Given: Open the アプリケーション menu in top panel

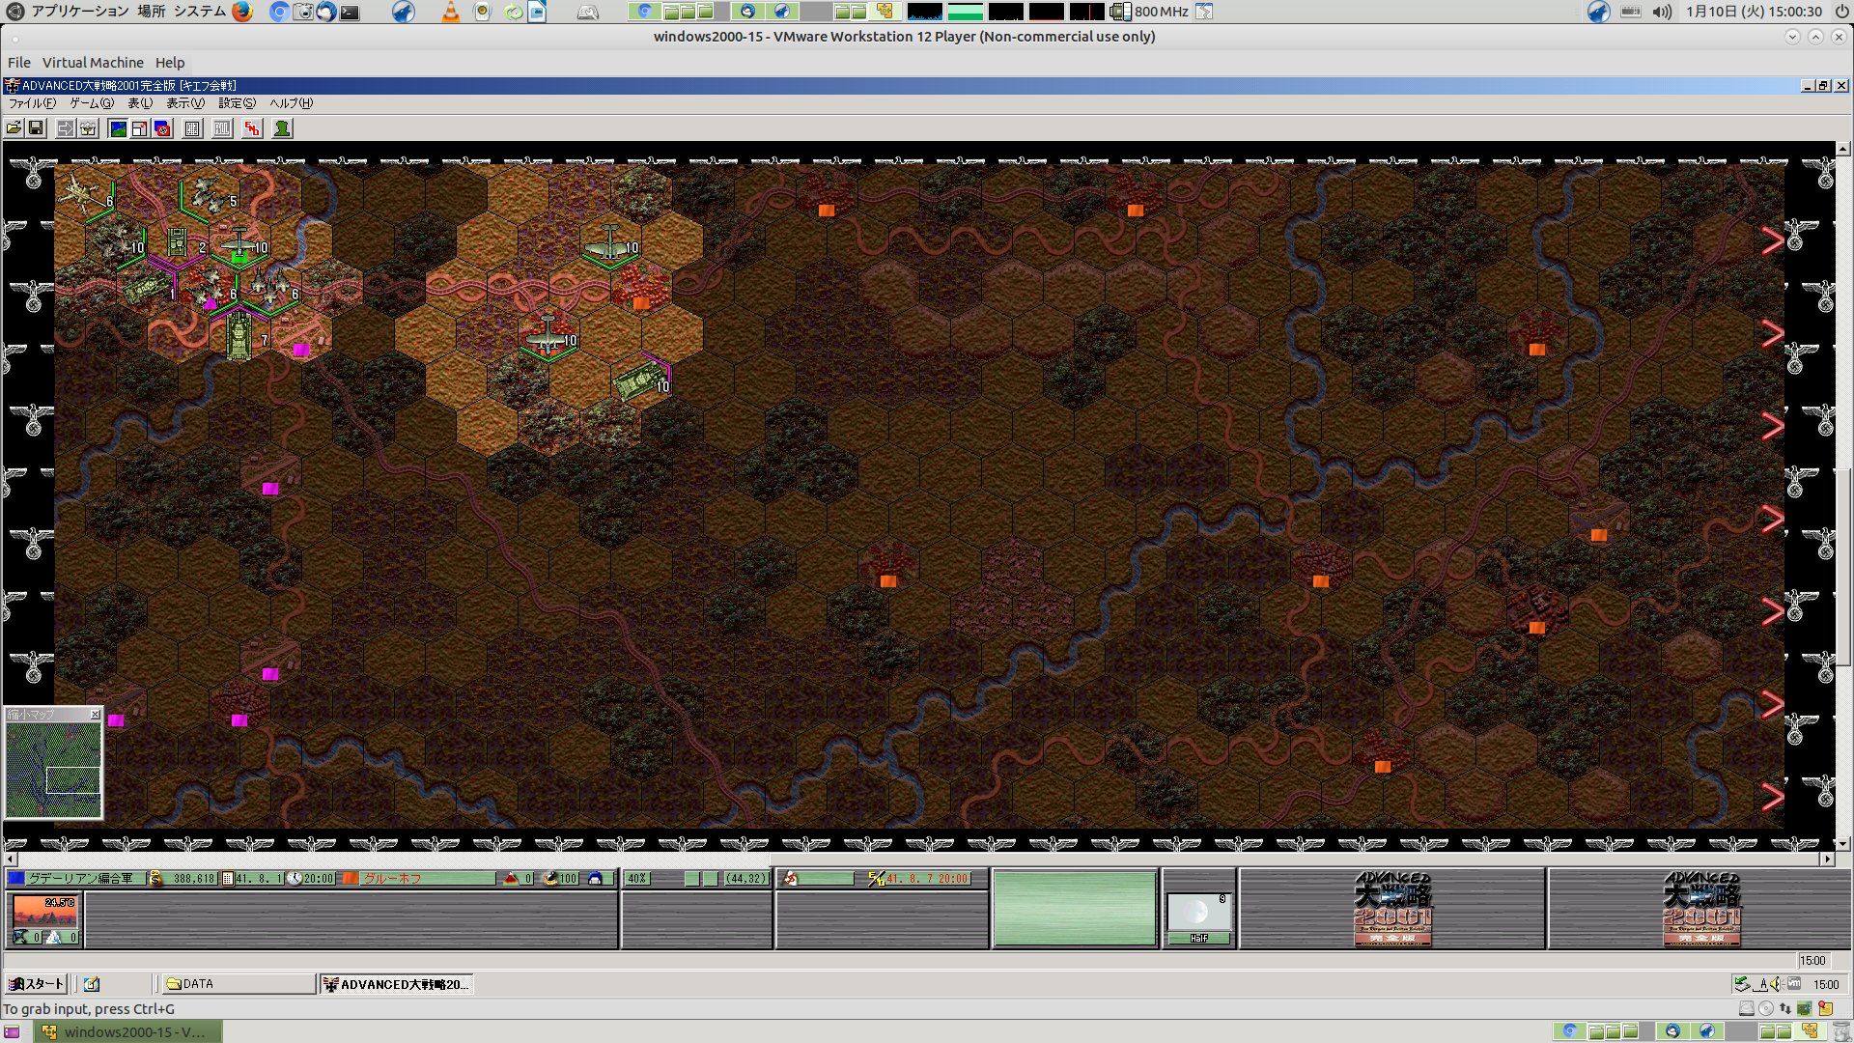Looking at the screenshot, I should coord(79,12).
